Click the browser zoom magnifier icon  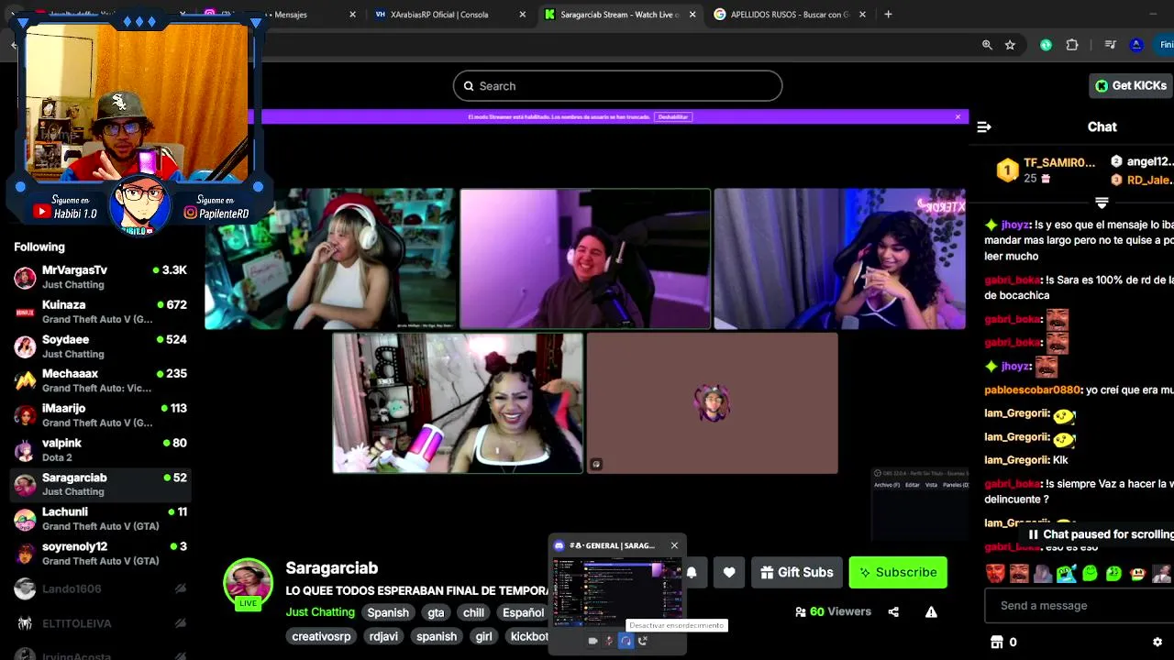tap(987, 45)
